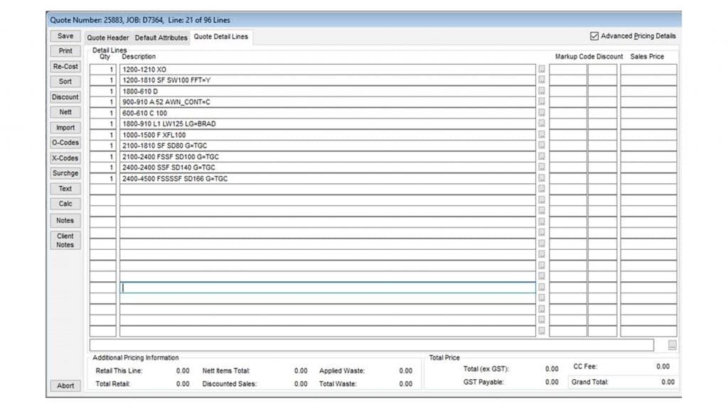This screenshot has height=409, width=728.
Task: Open lookup icon beside 600-610 C 100 line
Action: 541,113
